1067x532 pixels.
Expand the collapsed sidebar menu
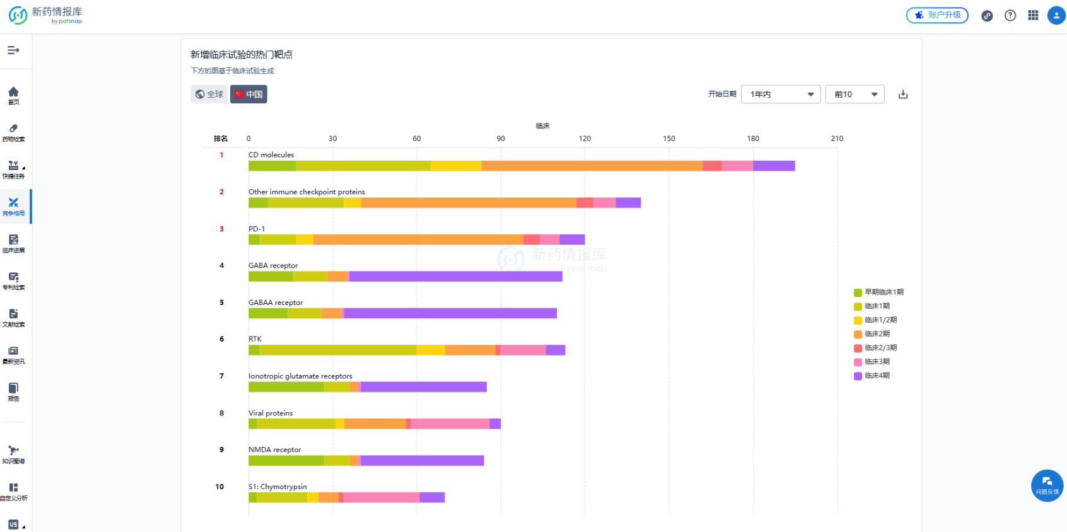[13, 50]
